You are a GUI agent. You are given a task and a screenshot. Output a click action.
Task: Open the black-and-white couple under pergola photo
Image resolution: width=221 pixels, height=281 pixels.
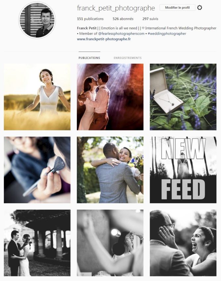point(37,243)
